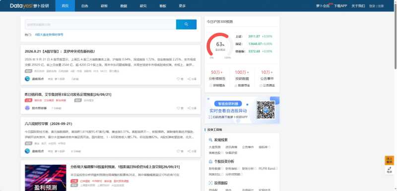Click 50万+ 分析师报告 stat
397x191 pixels.
(x=217, y=75)
